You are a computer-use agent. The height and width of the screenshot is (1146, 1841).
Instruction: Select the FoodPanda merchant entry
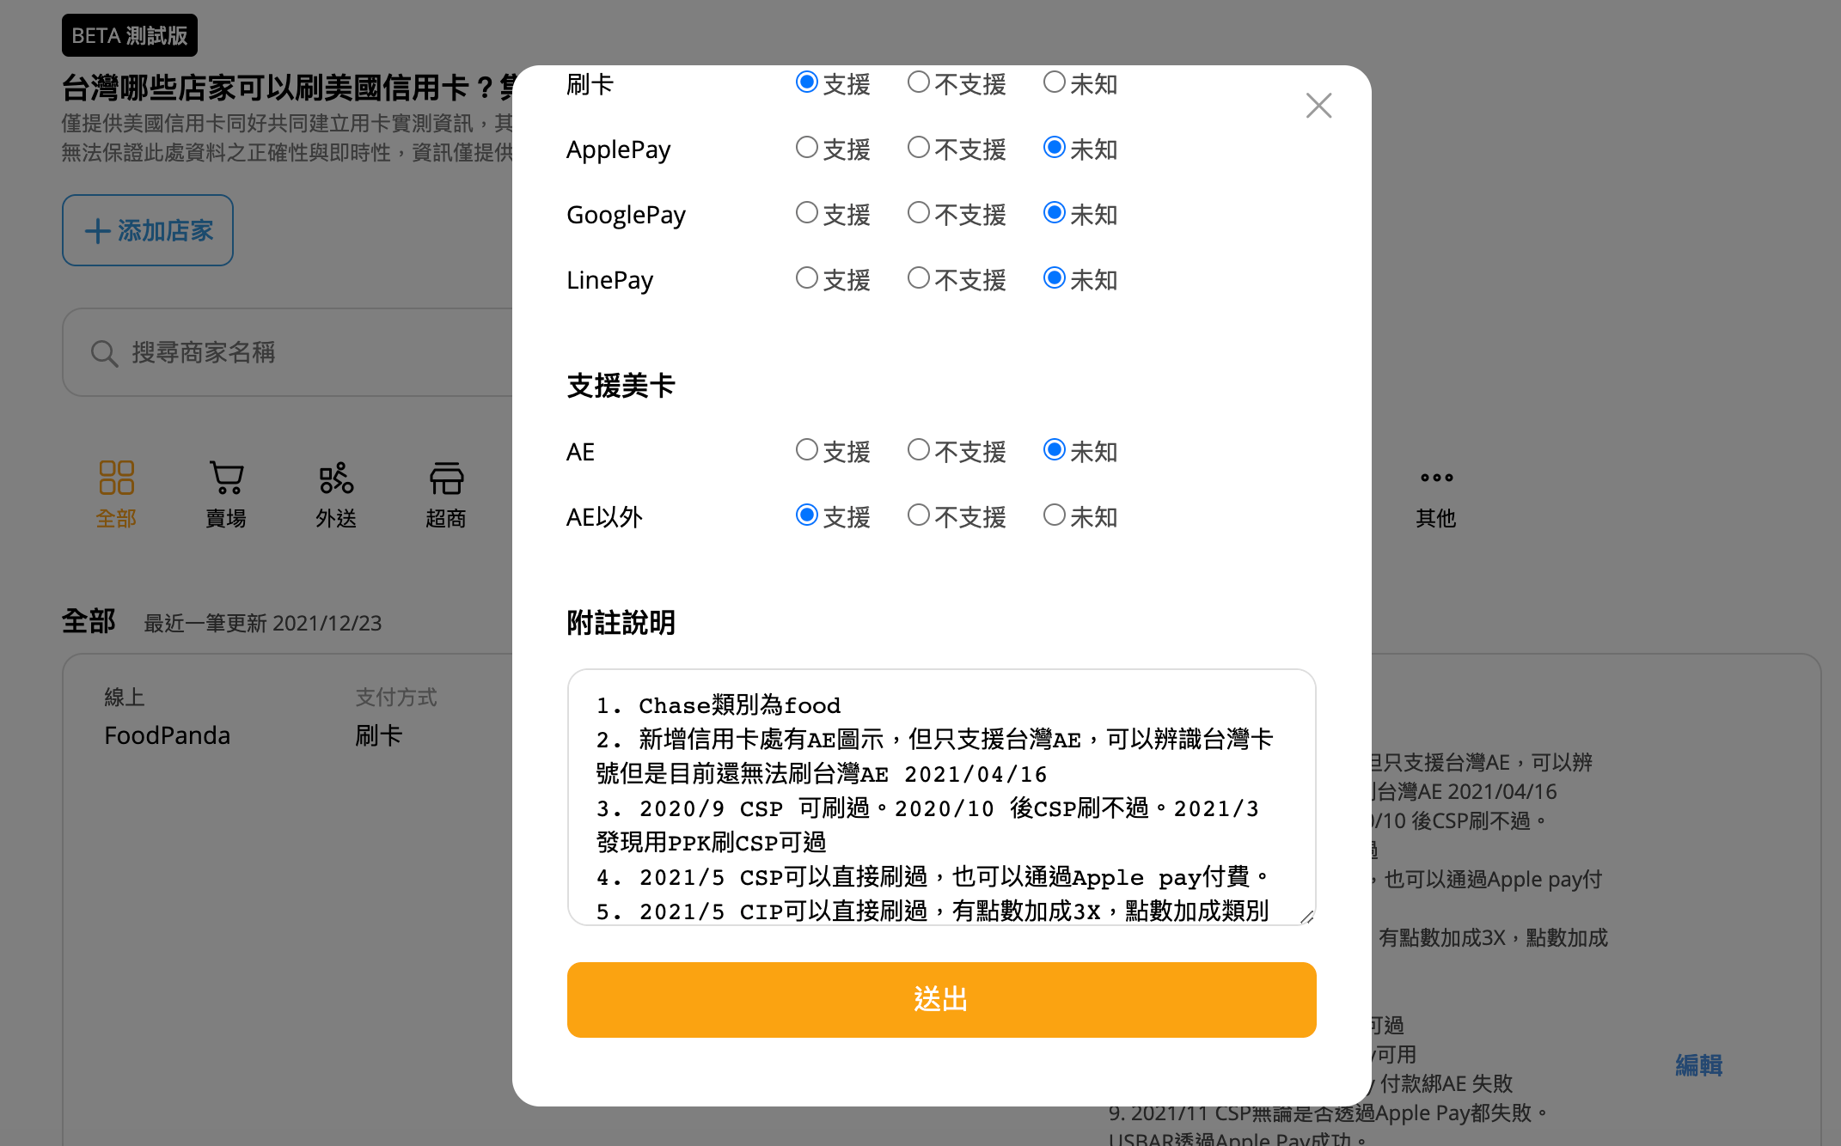click(x=168, y=735)
